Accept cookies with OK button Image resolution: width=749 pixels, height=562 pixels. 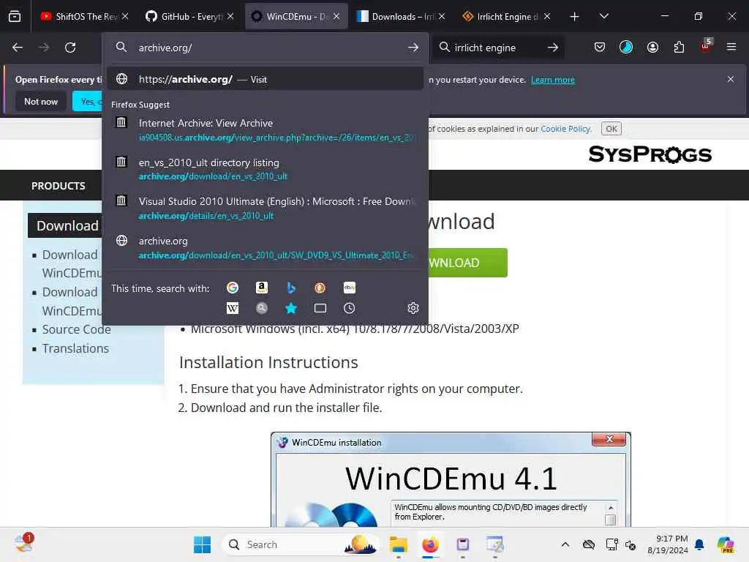[x=611, y=129]
